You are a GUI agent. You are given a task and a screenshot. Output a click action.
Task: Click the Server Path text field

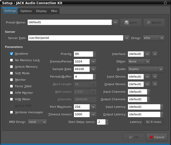coord(76,38)
